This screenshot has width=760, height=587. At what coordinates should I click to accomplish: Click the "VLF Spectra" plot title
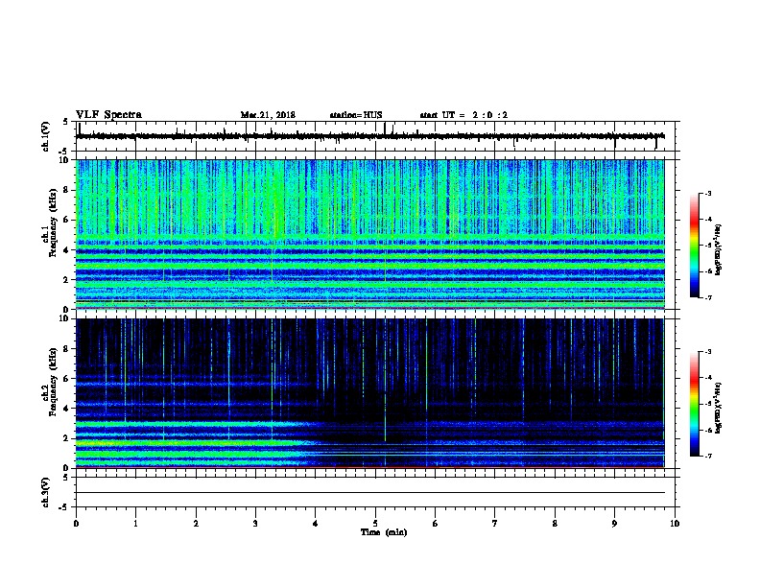[108, 115]
